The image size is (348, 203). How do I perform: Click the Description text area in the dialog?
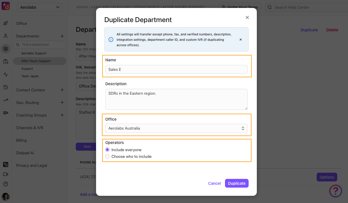176,99
